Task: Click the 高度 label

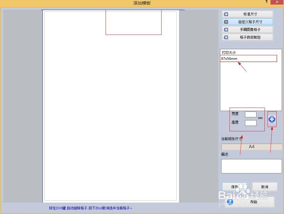Action: 235,122
